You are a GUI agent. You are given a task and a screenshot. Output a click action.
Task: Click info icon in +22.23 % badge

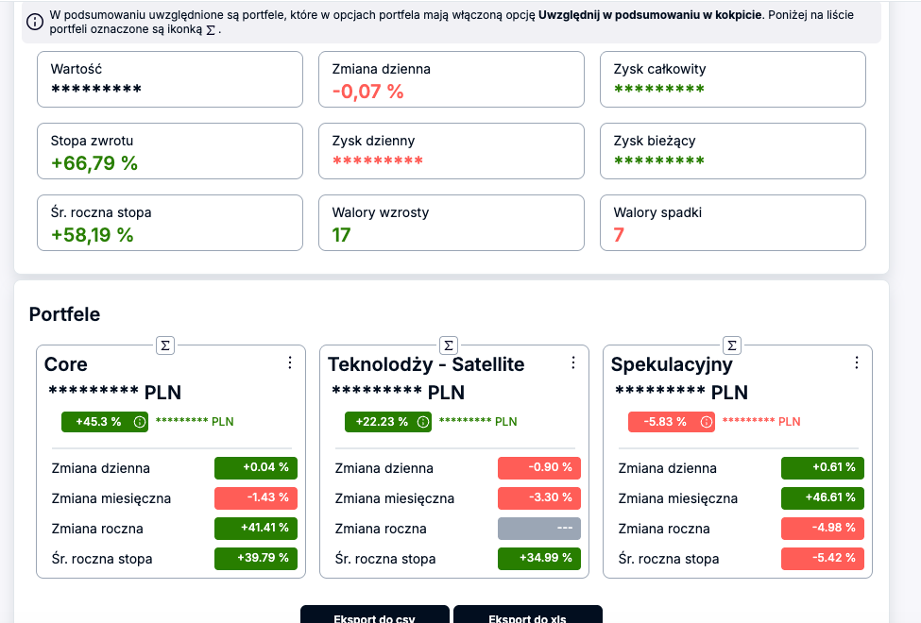[423, 422]
